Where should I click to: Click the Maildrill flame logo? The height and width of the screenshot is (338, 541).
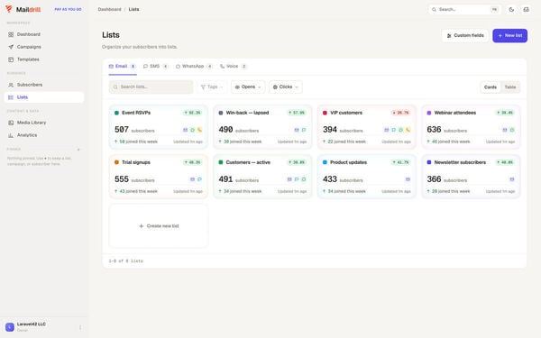click(x=9, y=9)
